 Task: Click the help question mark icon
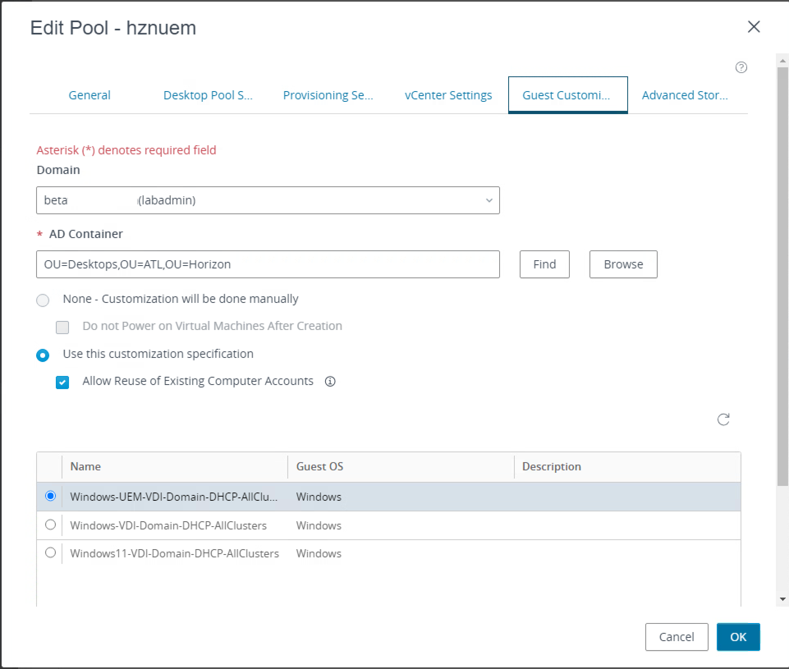[741, 67]
